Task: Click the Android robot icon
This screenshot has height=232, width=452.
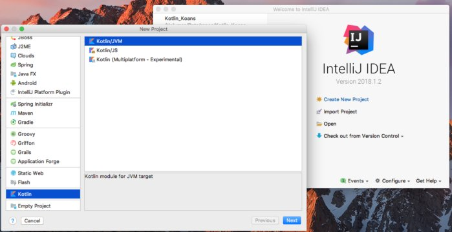Action: coord(14,83)
